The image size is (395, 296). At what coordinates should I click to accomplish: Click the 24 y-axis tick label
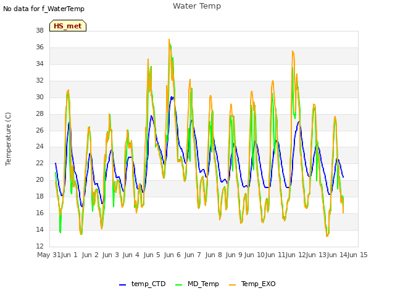[39, 147]
